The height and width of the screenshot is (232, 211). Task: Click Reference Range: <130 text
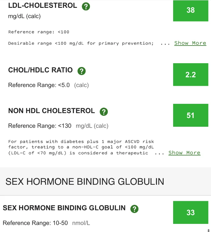[40, 126]
